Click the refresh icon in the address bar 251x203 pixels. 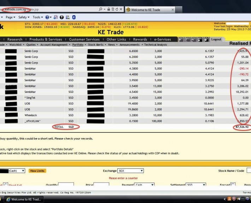pos(116,10)
